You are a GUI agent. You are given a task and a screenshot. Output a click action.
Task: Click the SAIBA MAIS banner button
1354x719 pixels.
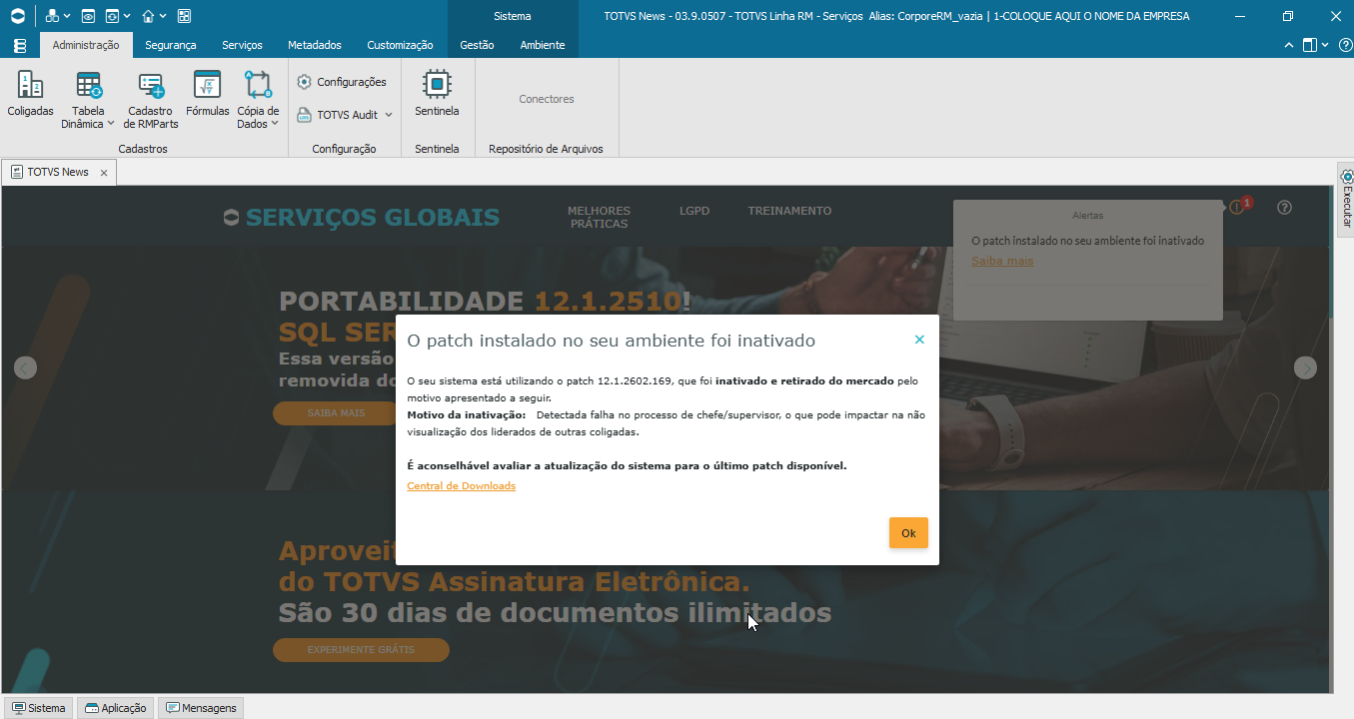pyautogui.click(x=337, y=413)
